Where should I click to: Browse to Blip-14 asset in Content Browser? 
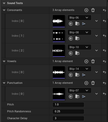(x=77, y=75)
